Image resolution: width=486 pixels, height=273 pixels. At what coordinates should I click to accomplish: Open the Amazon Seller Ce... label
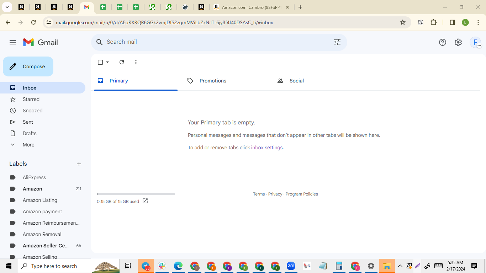(x=43, y=246)
